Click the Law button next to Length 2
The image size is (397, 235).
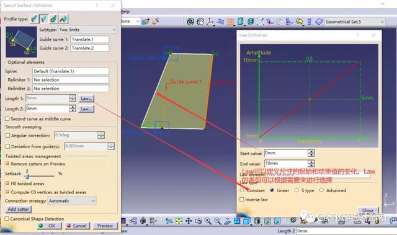[86, 109]
